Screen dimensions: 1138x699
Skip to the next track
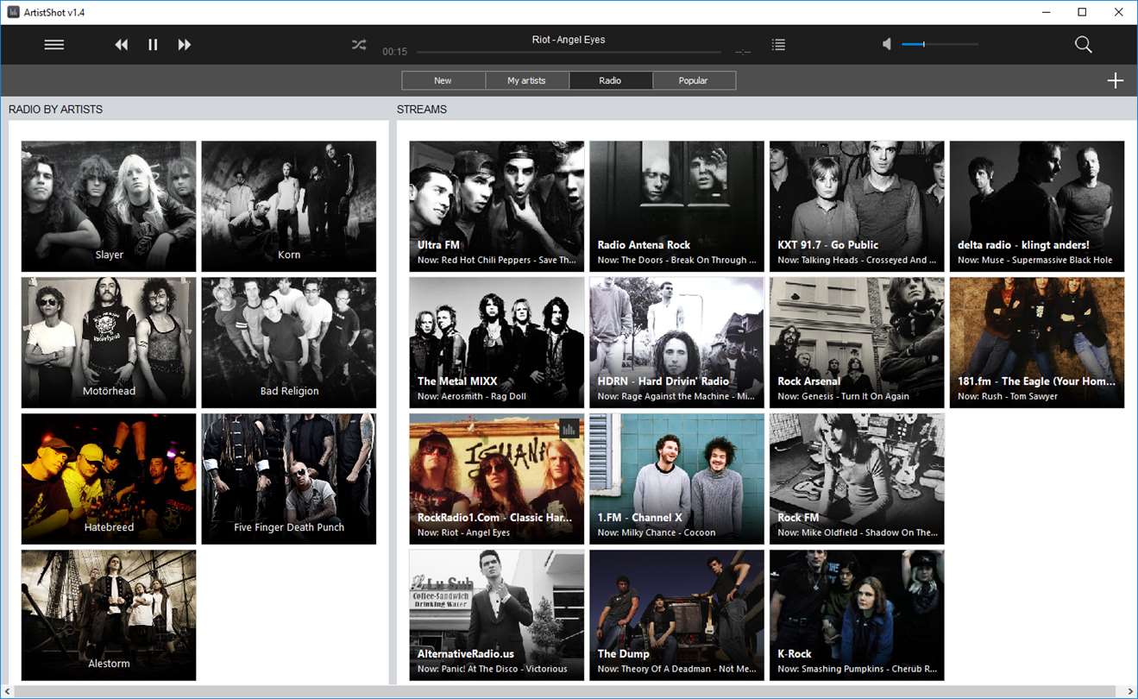point(184,45)
